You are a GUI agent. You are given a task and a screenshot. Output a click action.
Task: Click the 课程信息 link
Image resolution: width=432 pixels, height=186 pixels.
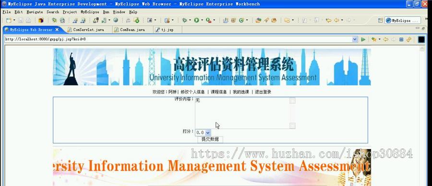[x=219, y=92]
